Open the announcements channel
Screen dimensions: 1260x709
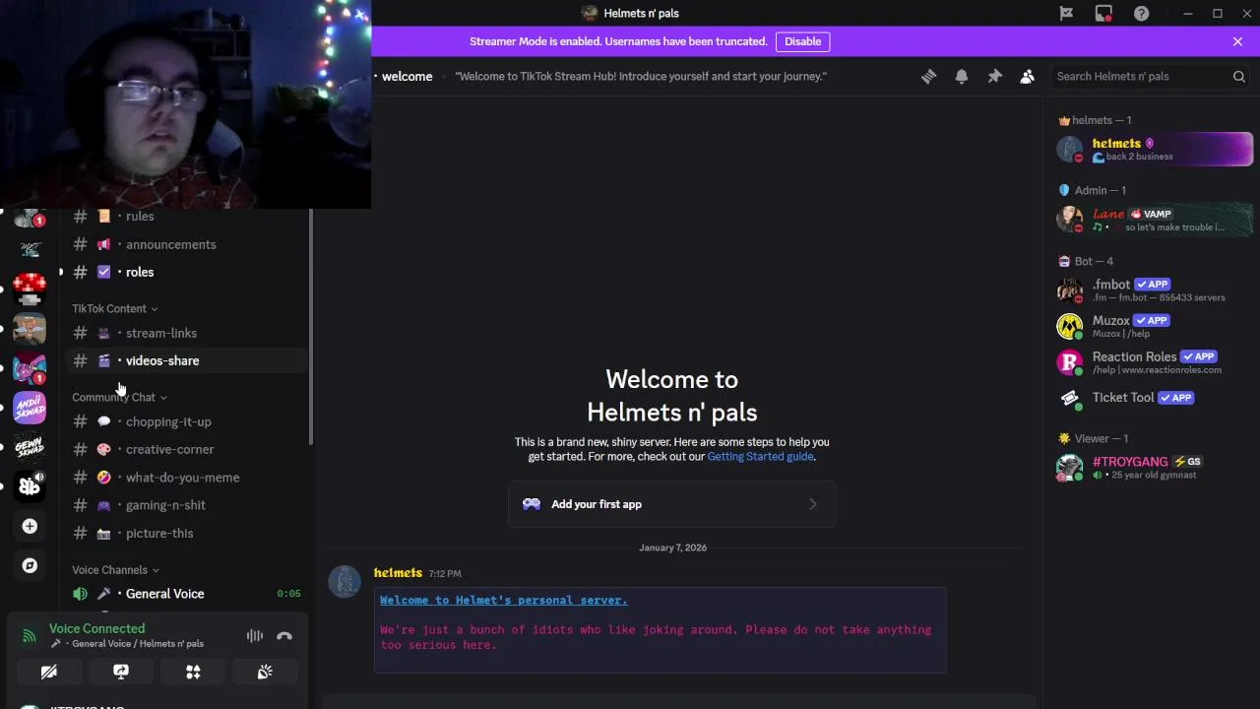185,244
